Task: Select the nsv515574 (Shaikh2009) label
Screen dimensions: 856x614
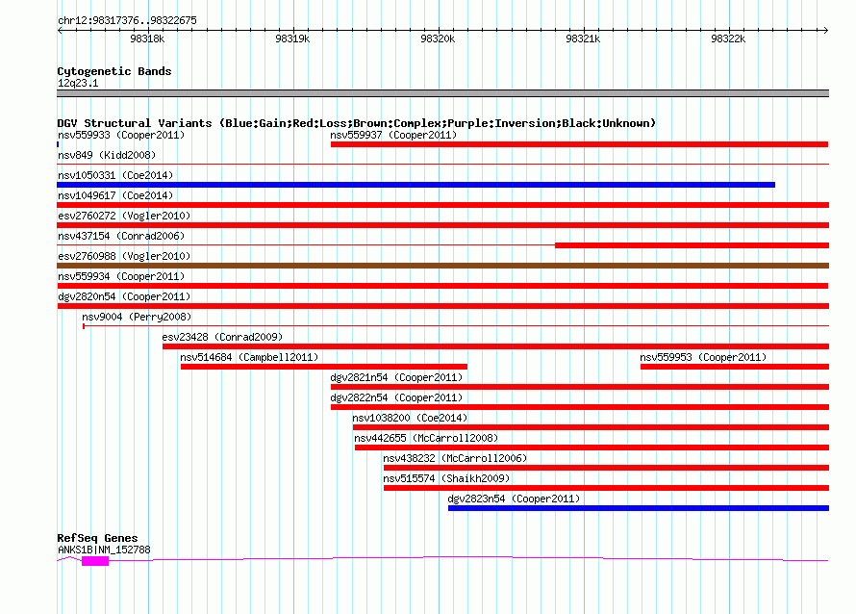Action: (446, 478)
